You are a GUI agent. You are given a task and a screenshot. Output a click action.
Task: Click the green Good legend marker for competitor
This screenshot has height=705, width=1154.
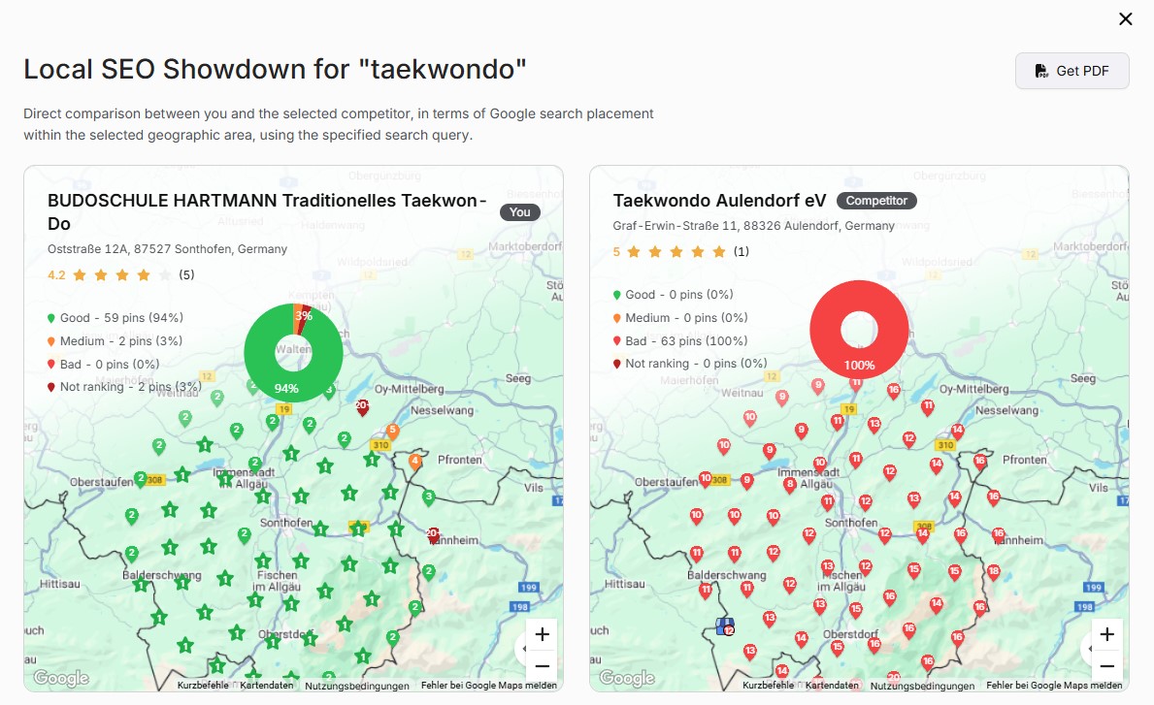click(616, 295)
